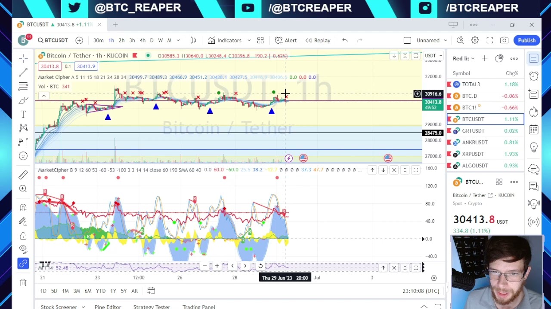Toggle the save layout checkbox icon
The image size is (551, 309).
coord(407,40)
